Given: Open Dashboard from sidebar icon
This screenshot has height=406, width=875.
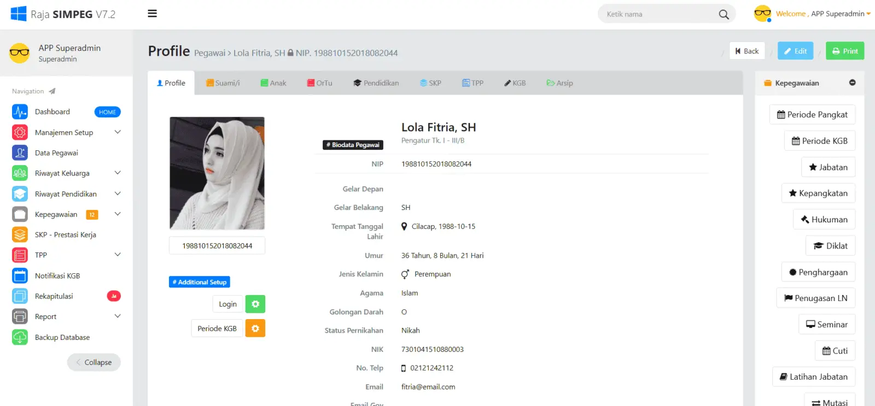Looking at the screenshot, I should (x=20, y=112).
